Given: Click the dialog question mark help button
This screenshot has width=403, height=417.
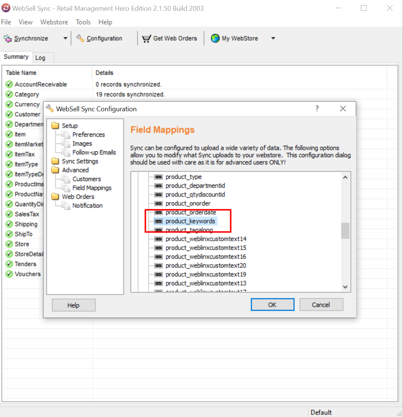Looking at the screenshot, I should click(x=317, y=109).
